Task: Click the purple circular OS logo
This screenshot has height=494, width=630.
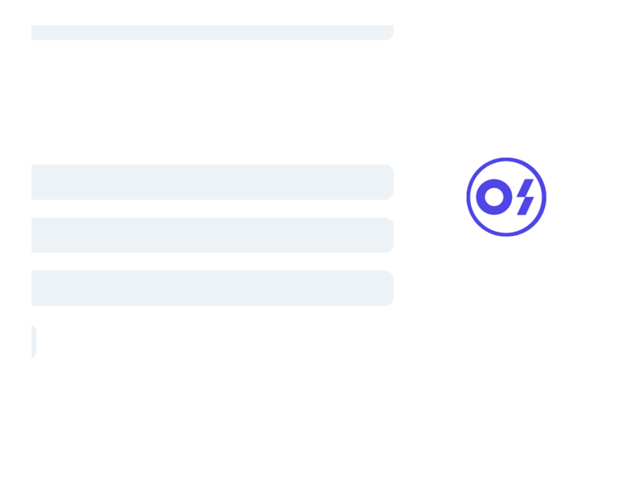Action: 506,197
